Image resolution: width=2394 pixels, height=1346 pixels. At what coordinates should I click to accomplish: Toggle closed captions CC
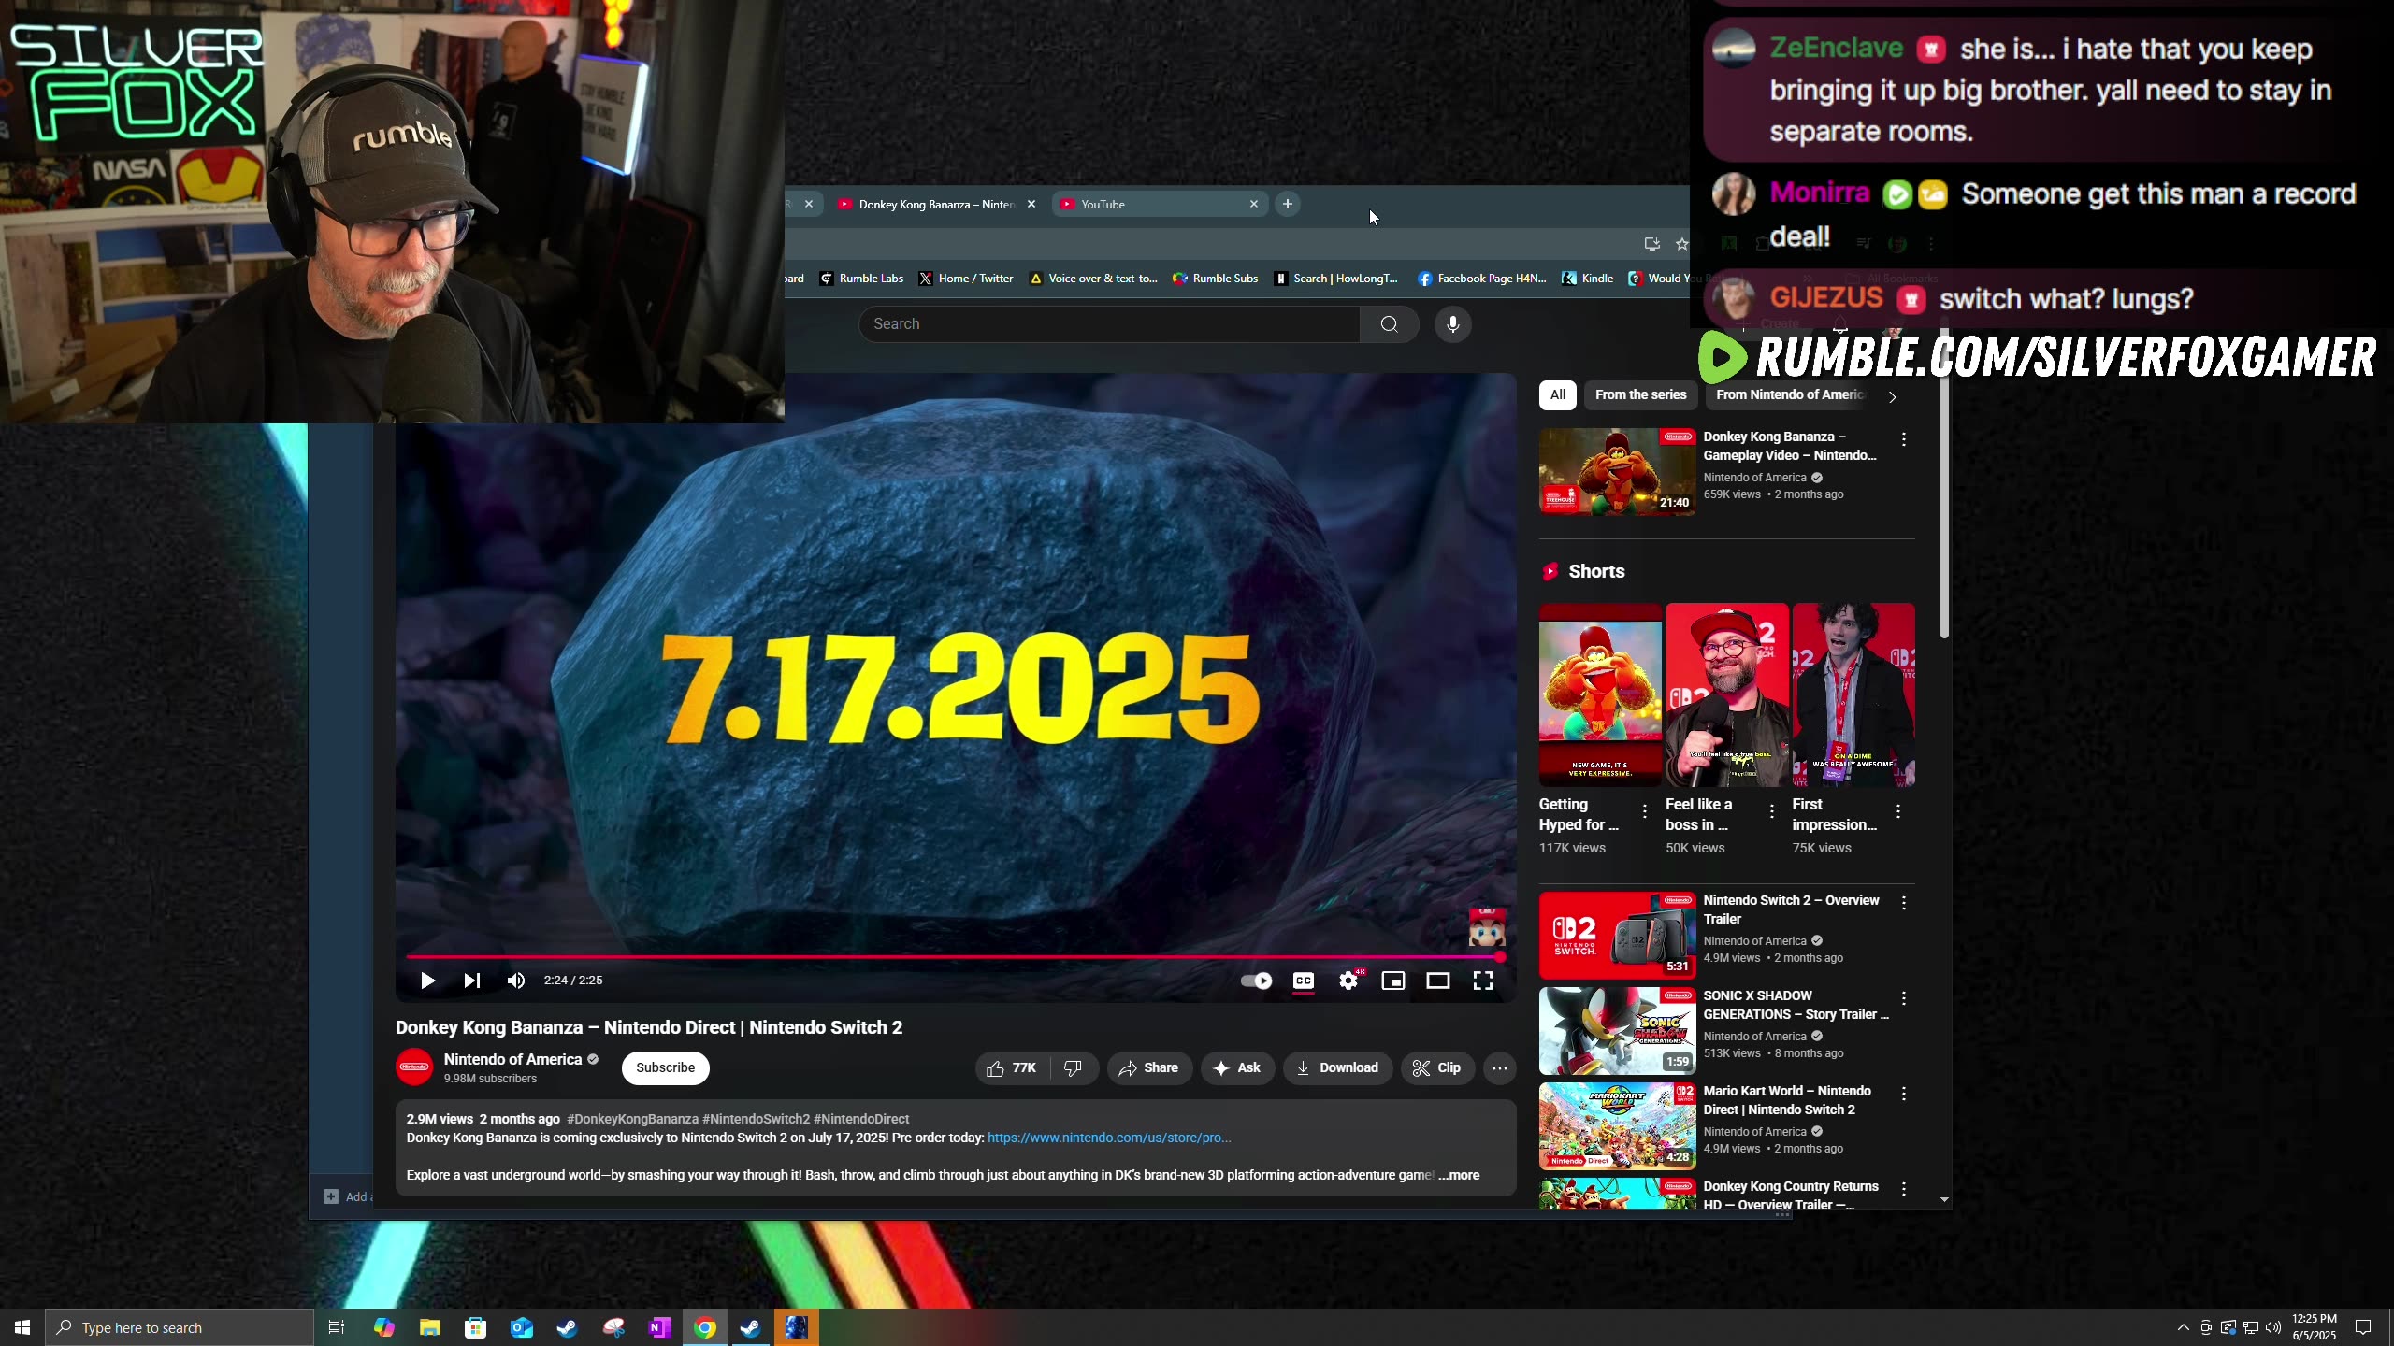[1303, 981]
